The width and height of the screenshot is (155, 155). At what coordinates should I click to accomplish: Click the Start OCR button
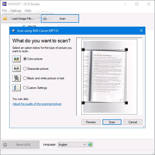coord(20,145)
